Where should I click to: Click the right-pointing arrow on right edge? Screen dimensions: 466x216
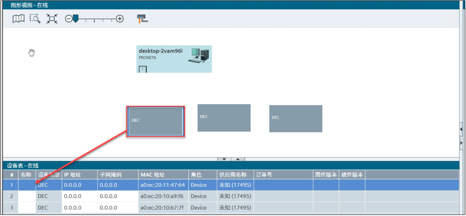461,143
